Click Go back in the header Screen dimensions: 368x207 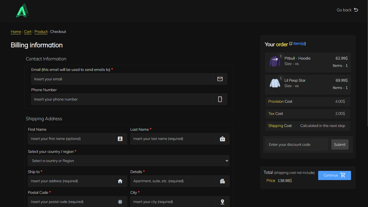click(347, 10)
